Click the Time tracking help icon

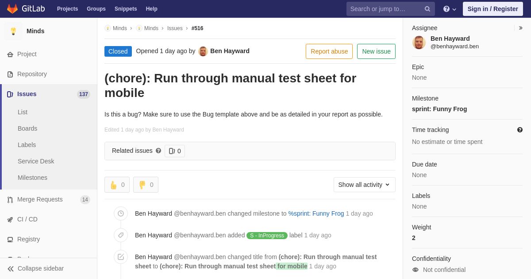pyautogui.click(x=520, y=130)
